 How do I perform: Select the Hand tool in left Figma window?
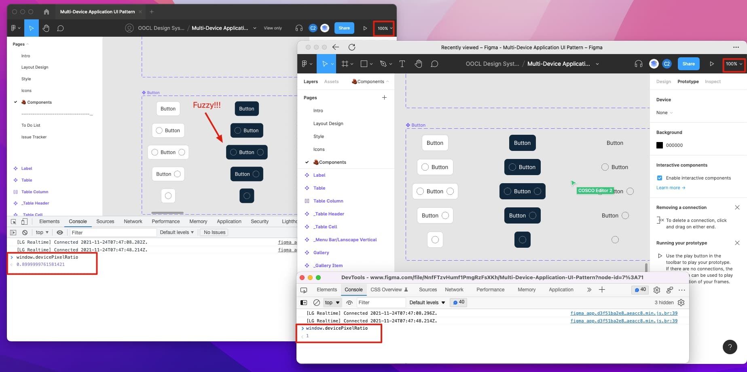click(x=46, y=28)
